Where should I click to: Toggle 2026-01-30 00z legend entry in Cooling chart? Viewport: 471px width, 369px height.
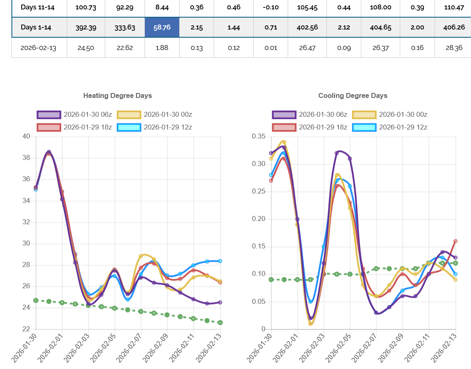[390, 115]
